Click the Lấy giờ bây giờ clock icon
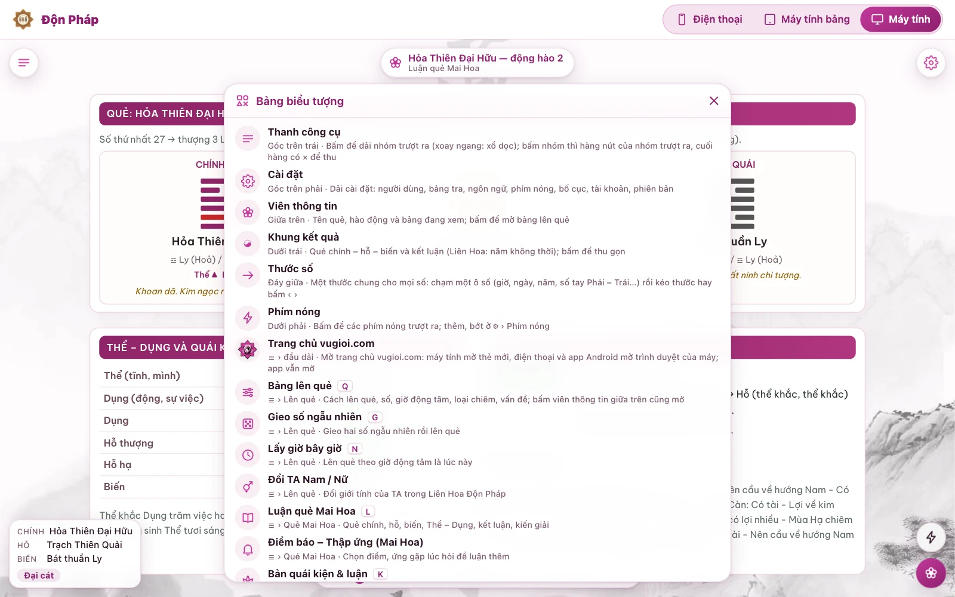Screen dimensions: 955x597 248,455
